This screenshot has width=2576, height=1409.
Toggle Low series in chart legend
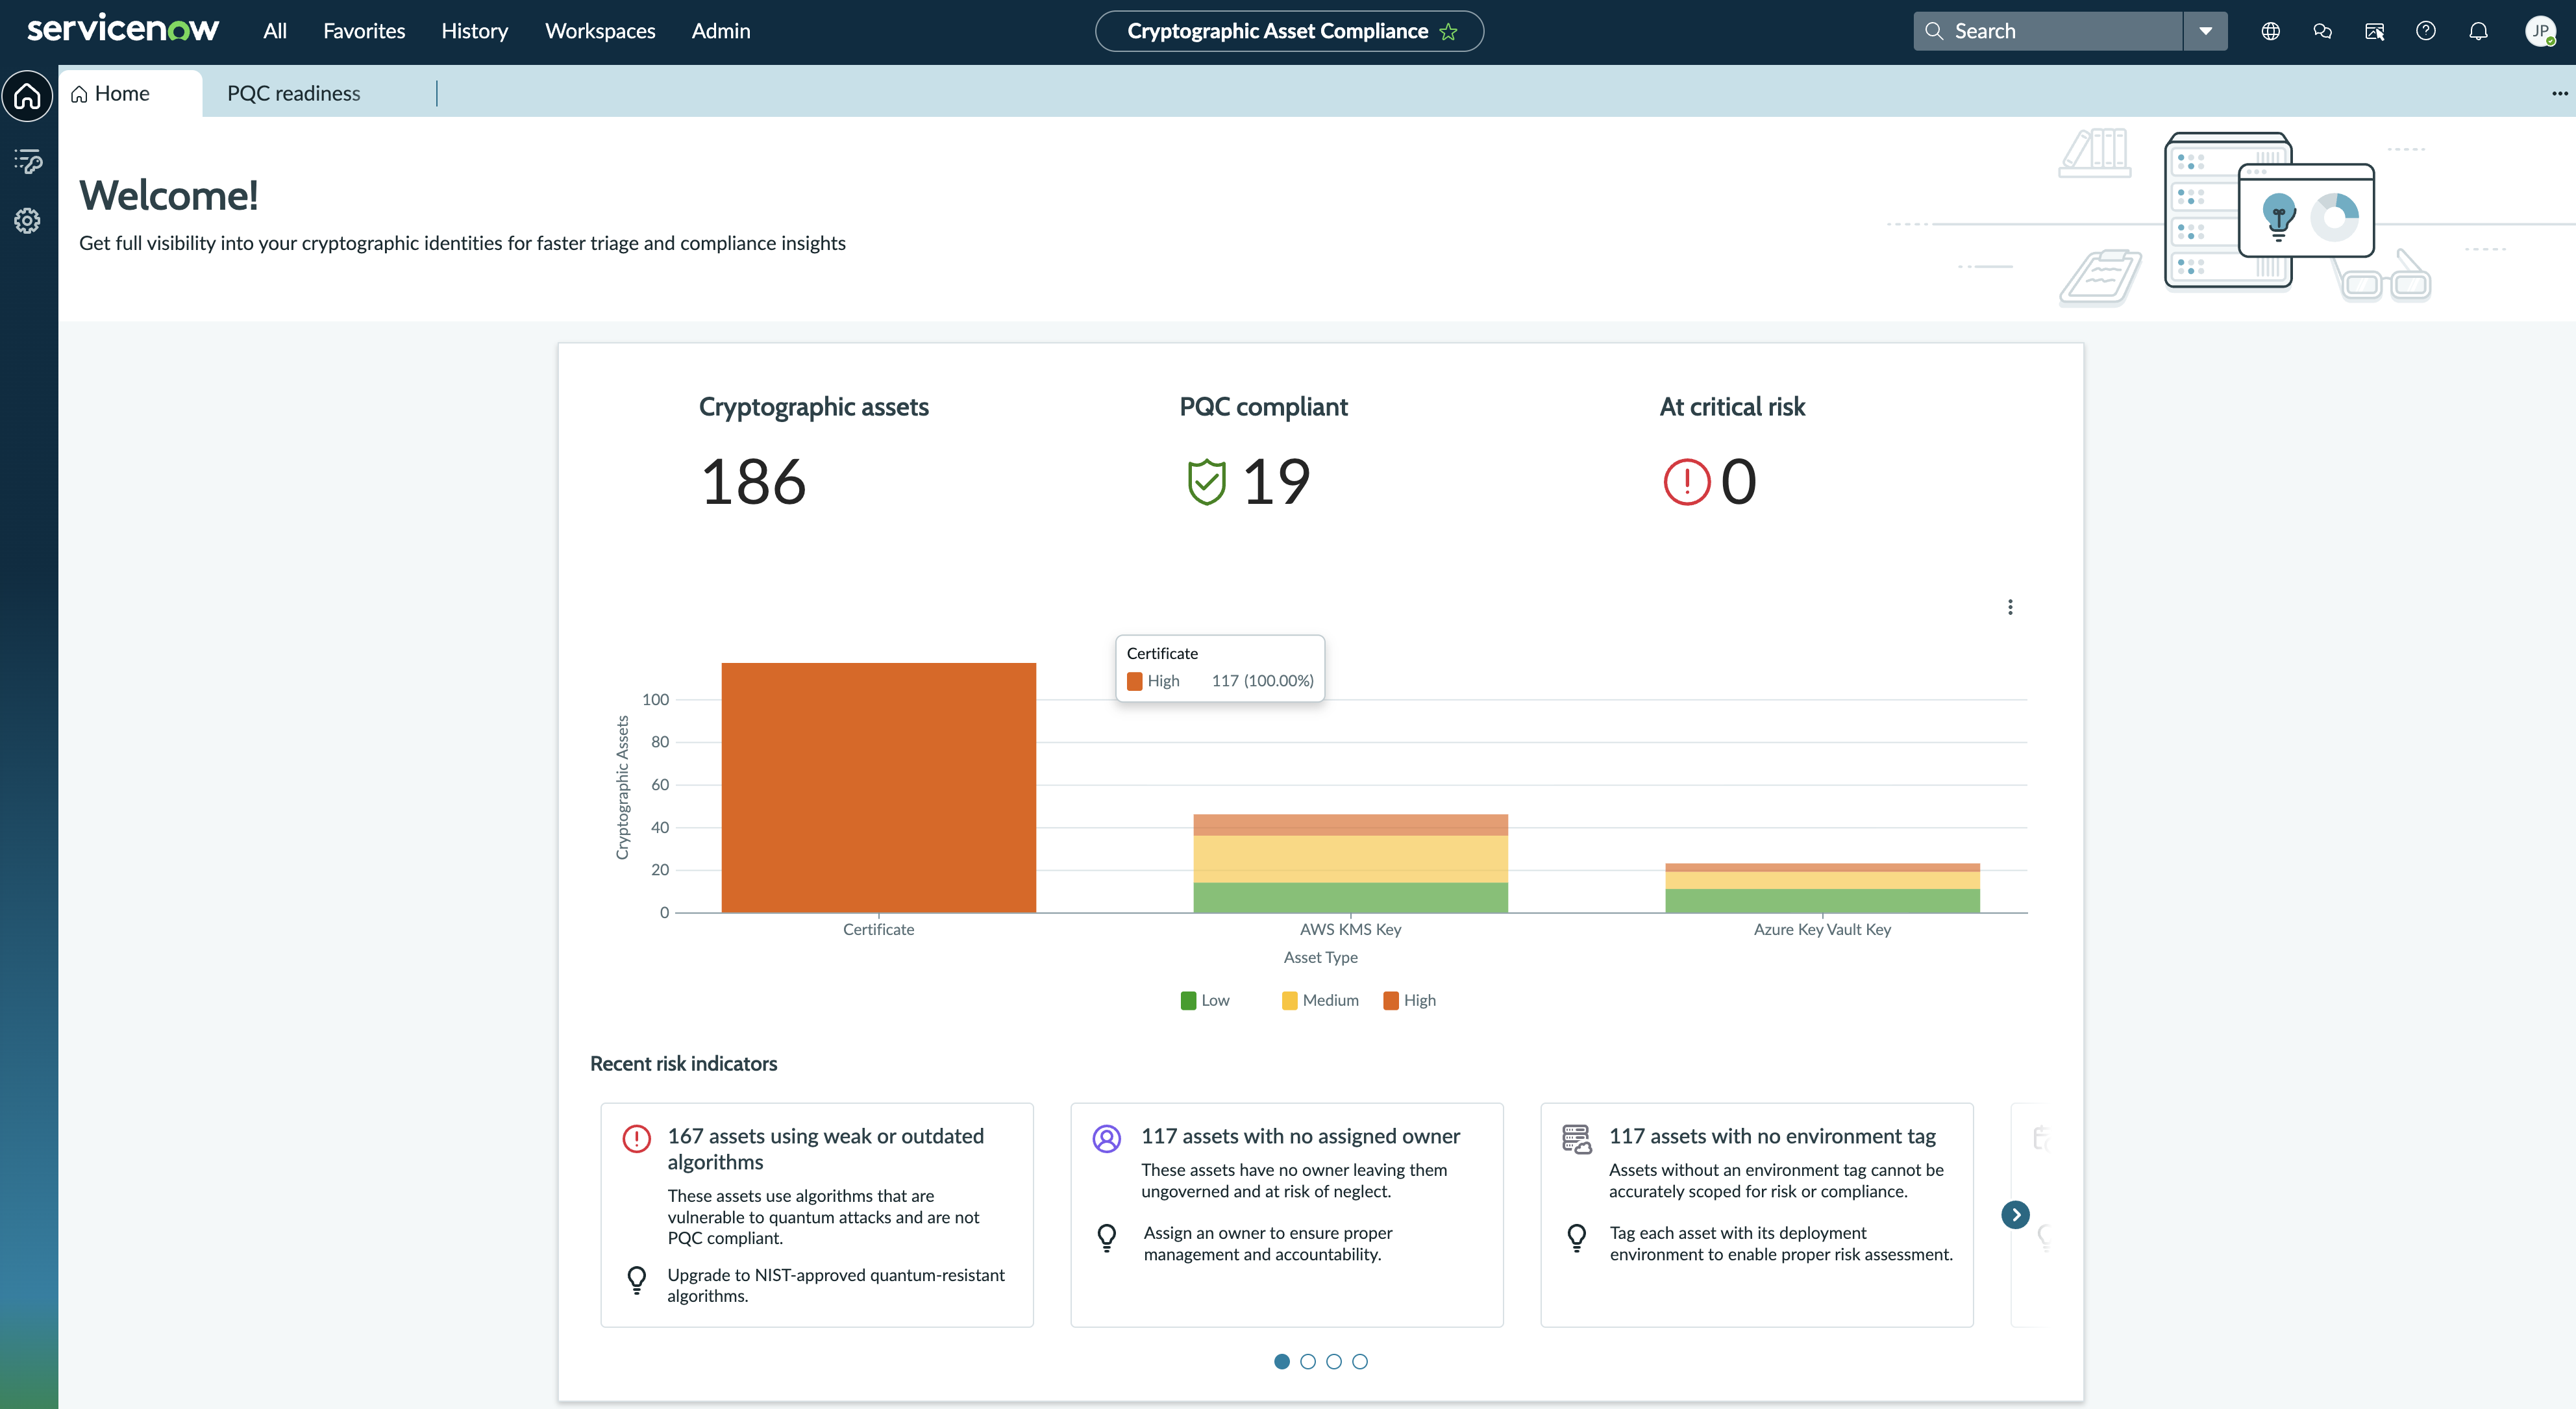tap(1205, 1000)
